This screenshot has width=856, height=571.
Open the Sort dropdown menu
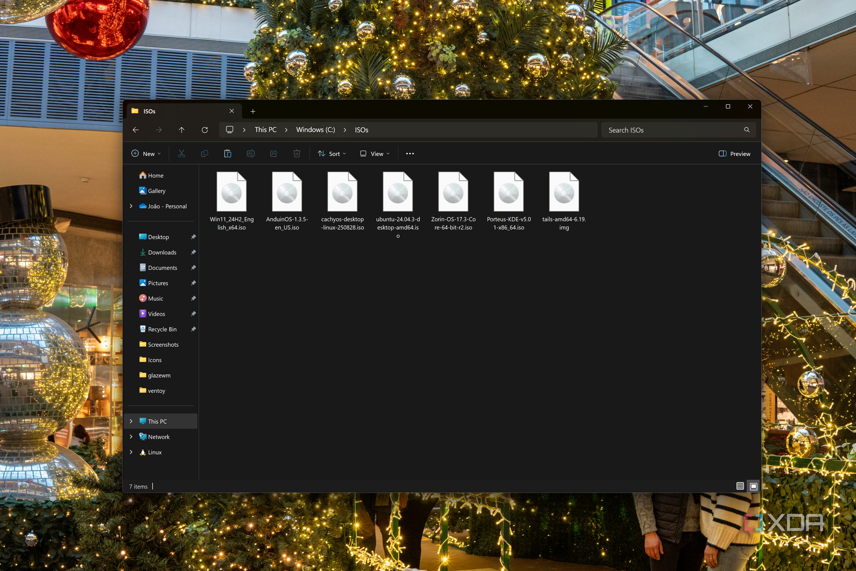point(332,154)
